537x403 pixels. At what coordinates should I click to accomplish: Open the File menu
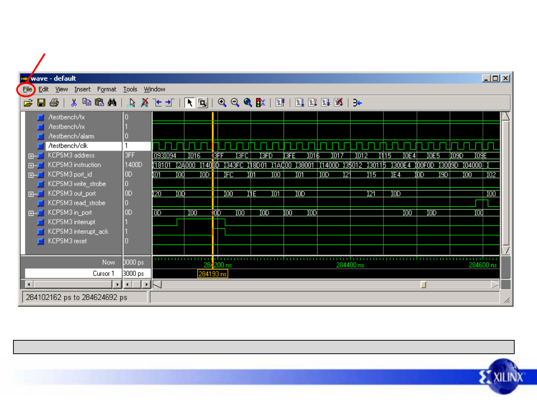pos(27,89)
